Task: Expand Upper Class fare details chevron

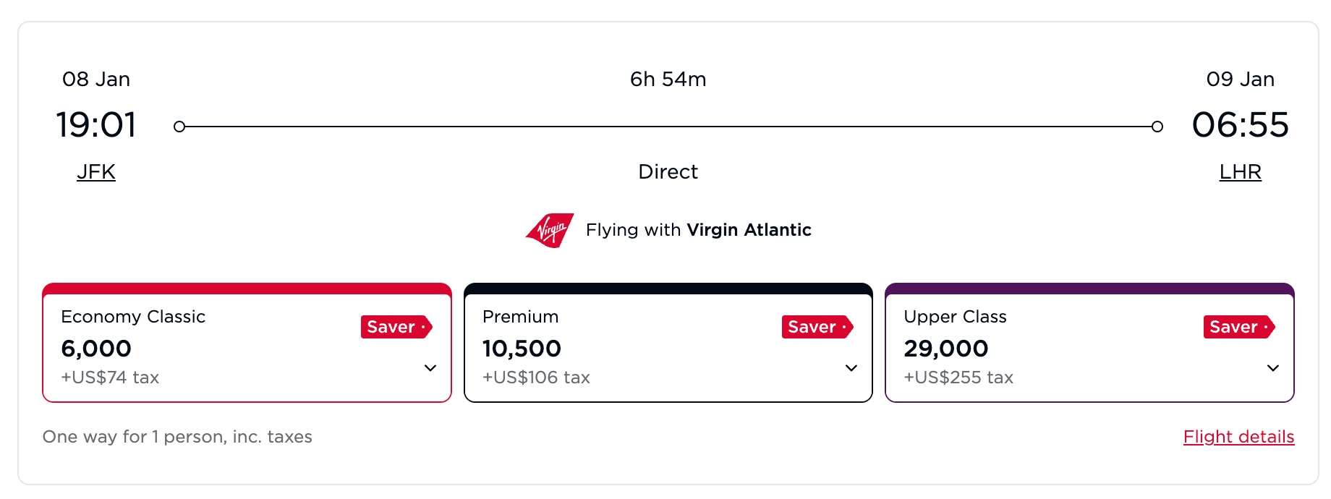Action: (x=1274, y=368)
